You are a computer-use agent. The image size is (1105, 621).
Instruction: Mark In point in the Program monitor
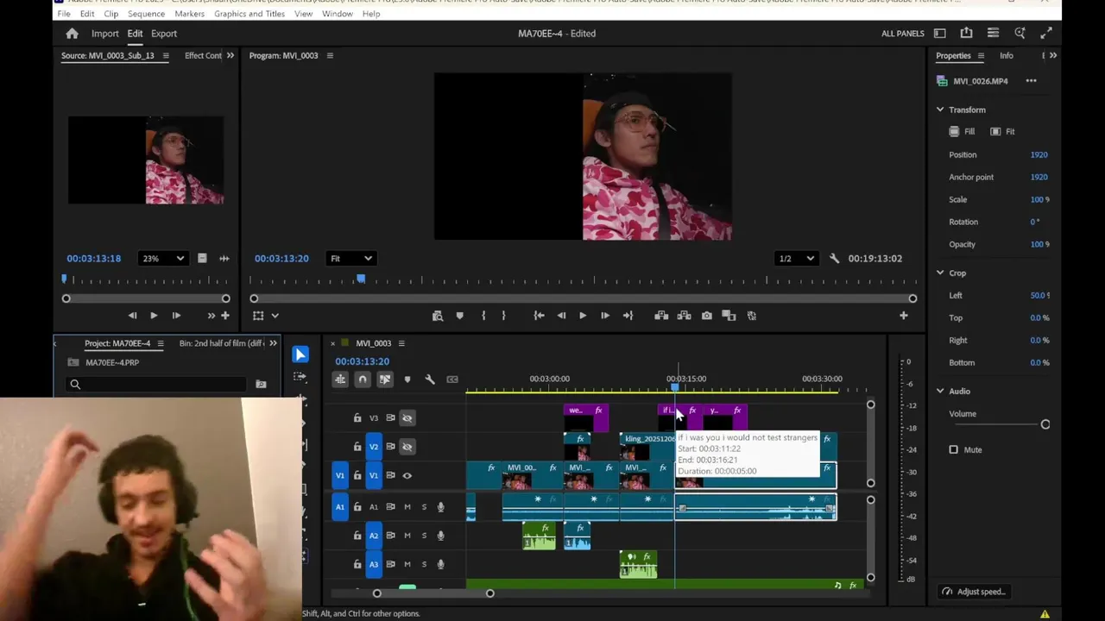coord(483,316)
